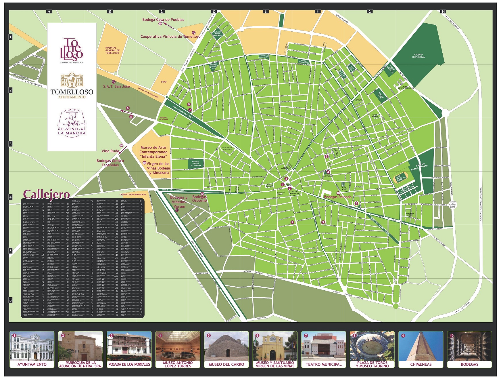Select the Chimeneas thumbnail
The image size is (501, 379).
tap(421, 349)
